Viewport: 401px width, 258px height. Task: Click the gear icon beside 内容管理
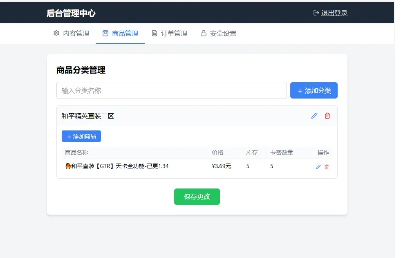click(x=56, y=34)
